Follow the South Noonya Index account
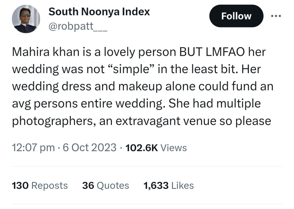The width and height of the screenshot is (294, 209). tap(236, 16)
